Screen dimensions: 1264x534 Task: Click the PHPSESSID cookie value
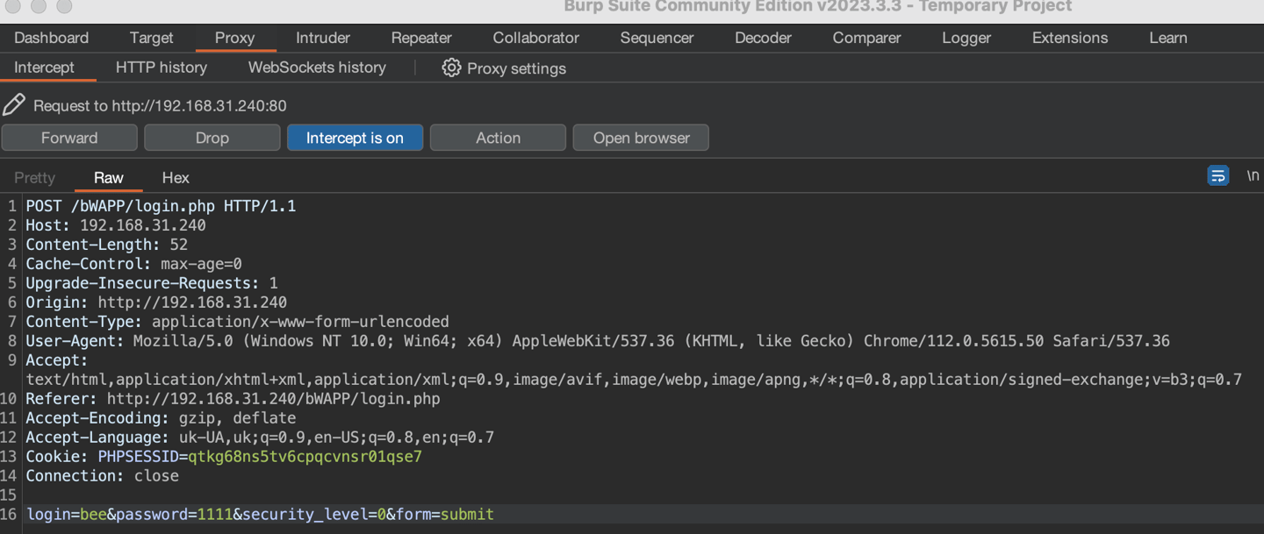pyautogui.click(x=305, y=457)
